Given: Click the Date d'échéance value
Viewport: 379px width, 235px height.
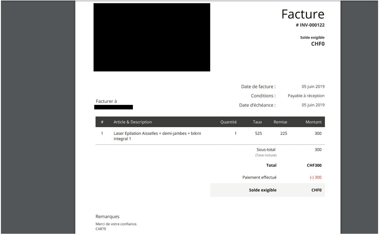Looking at the screenshot, I should (313, 105).
